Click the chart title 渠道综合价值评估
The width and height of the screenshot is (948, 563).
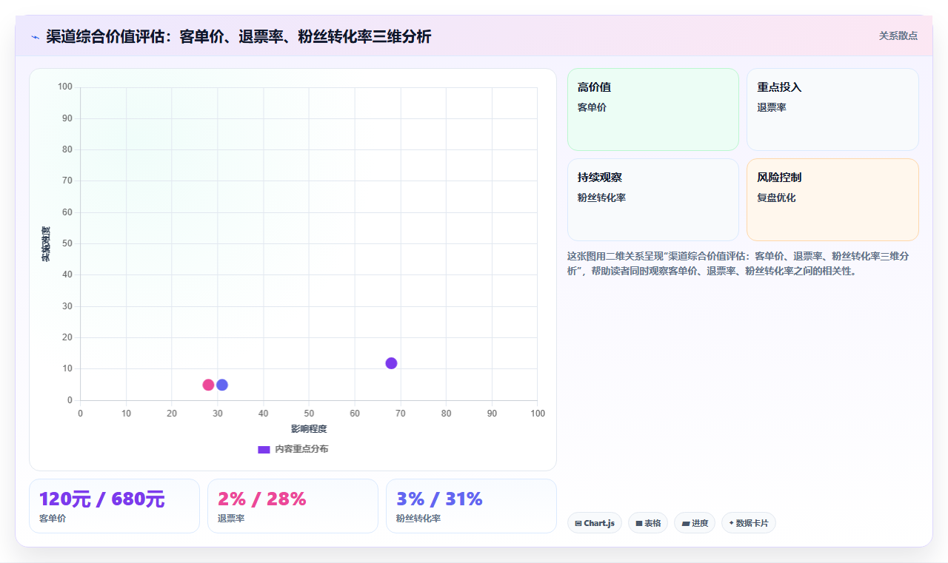238,36
